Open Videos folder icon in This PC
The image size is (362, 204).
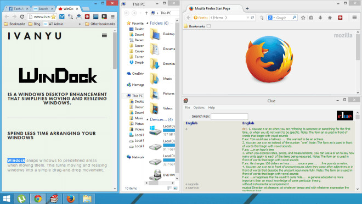[x=155, y=108]
